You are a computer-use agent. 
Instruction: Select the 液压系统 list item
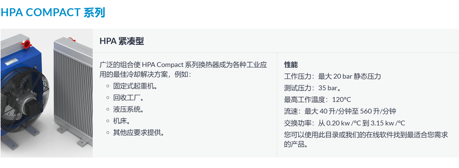pyautogui.click(x=128, y=109)
